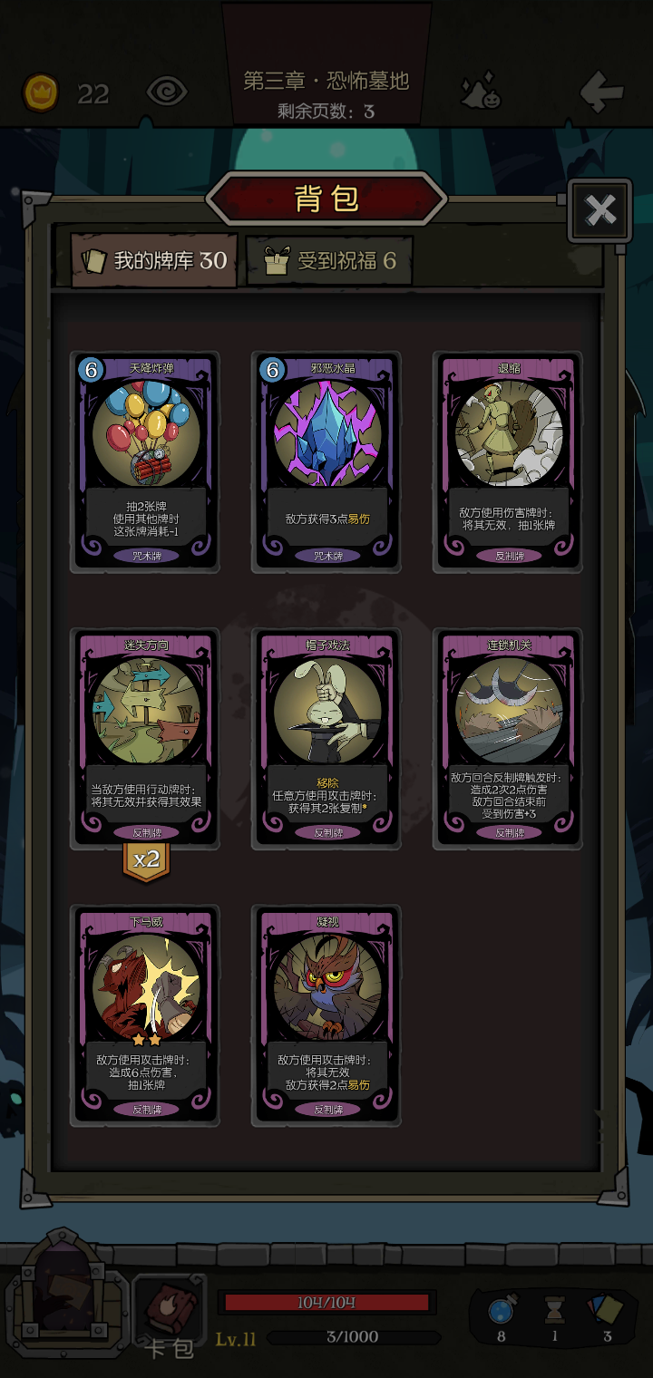Screen dimensions: 653x1378
Task: Select the 迷失方向 signpost card
Action: [145, 739]
